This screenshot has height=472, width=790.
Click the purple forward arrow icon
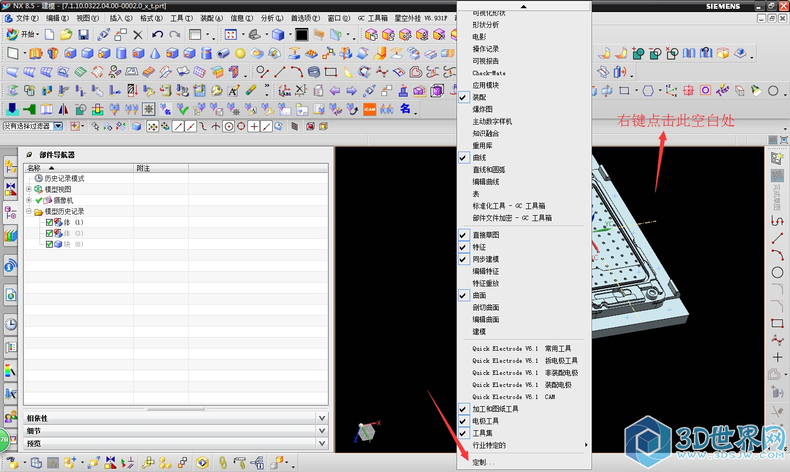352,91
